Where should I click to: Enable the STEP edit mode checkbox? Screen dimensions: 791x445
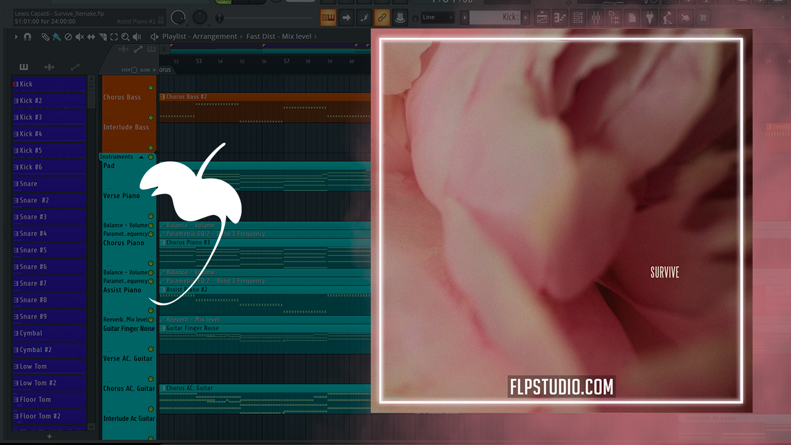[x=133, y=70]
